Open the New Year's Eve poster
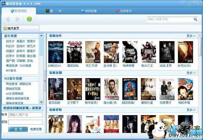203x140 pixels. pos(93,89)
